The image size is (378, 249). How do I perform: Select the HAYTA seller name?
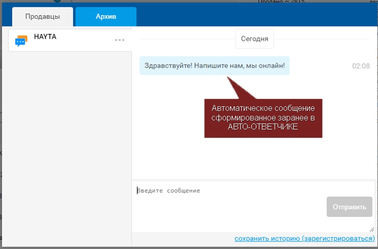44,37
